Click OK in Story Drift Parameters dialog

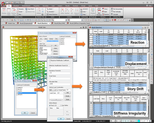61,119
